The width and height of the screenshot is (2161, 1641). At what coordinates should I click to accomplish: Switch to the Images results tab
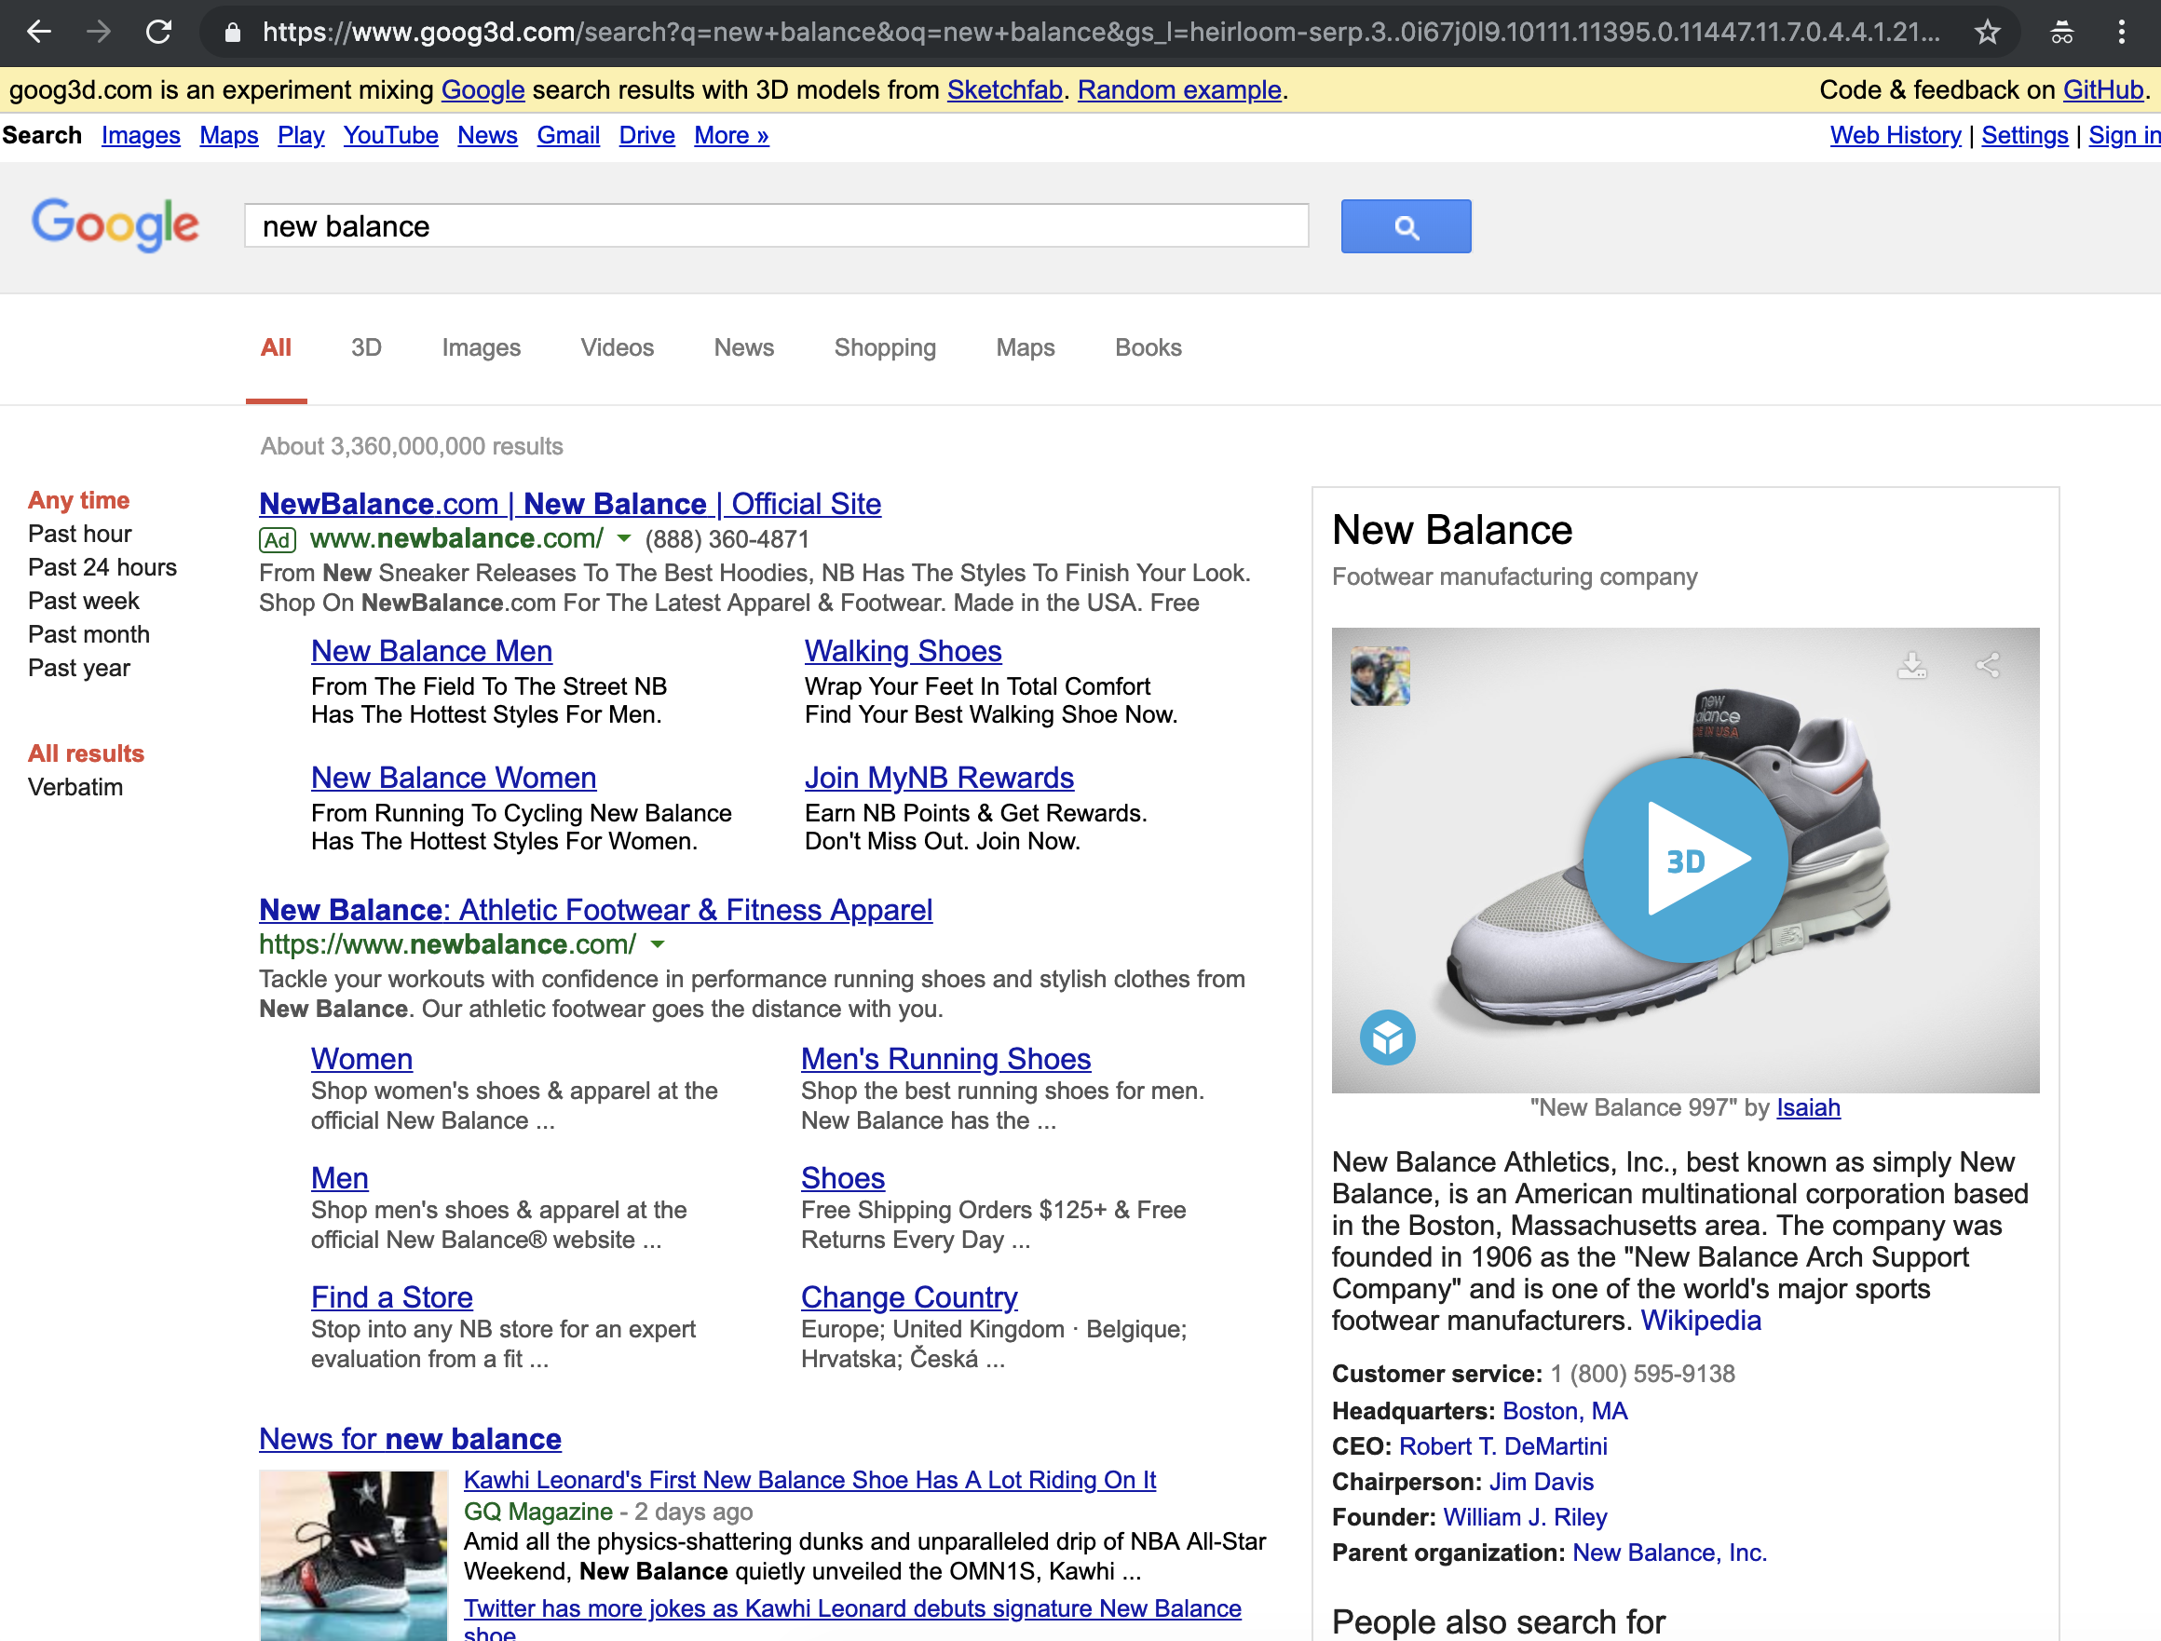point(481,347)
